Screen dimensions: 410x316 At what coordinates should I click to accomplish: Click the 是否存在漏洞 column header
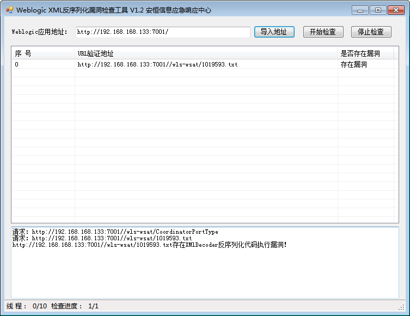click(365, 53)
